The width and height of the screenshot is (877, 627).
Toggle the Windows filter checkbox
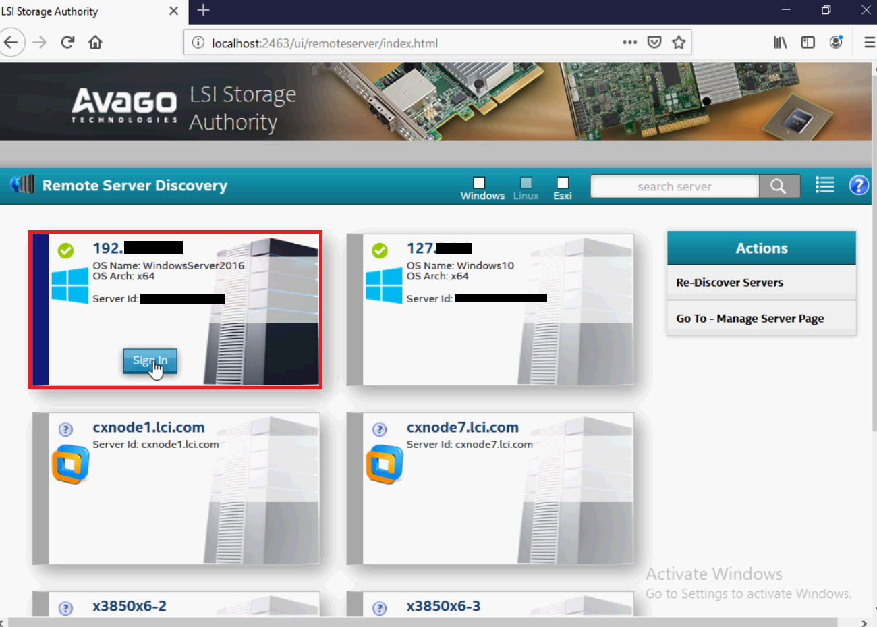[x=479, y=182]
